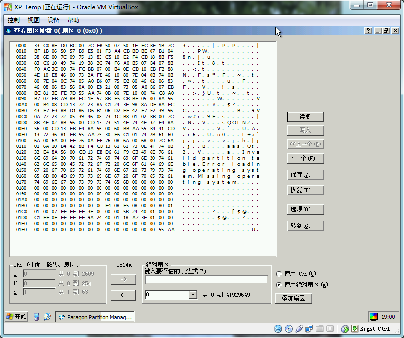The height and width of the screenshot is (338, 404).
Task: Click the 读取 (Read) button
Action: [x=305, y=117]
